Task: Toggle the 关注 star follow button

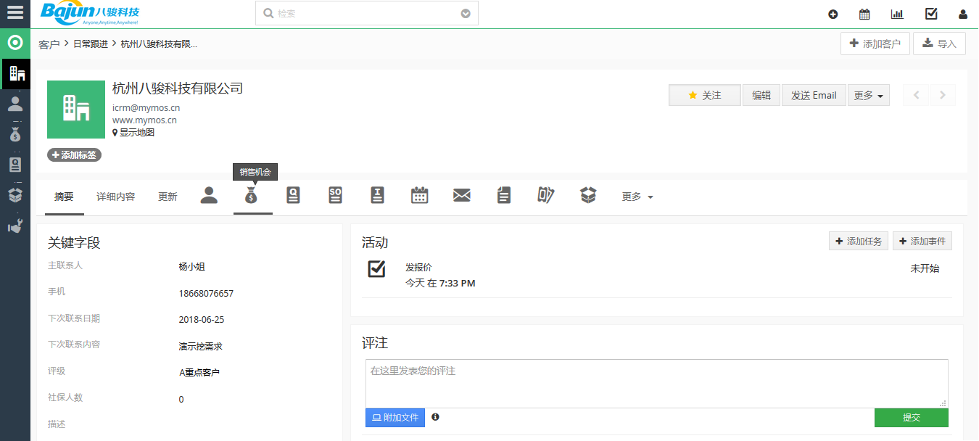Action: click(704, 95)
